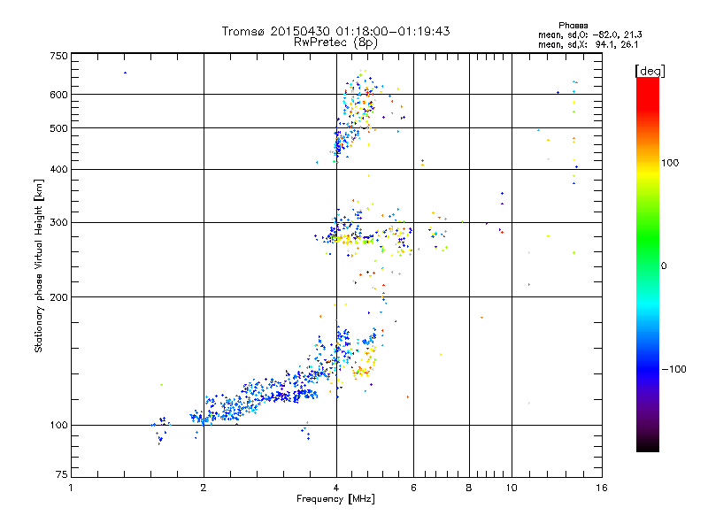Click the y-axis tick label '200'
Image resolution: width=708 pixels, height=531 pixels.
58,297
